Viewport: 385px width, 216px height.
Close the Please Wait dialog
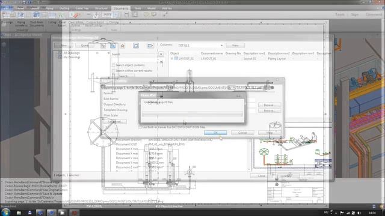point(238,96)
